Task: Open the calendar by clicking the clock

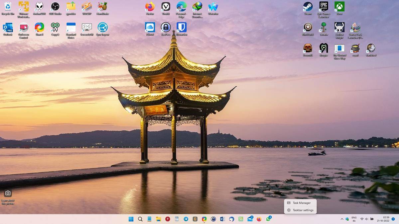Action: coord(385,219)
